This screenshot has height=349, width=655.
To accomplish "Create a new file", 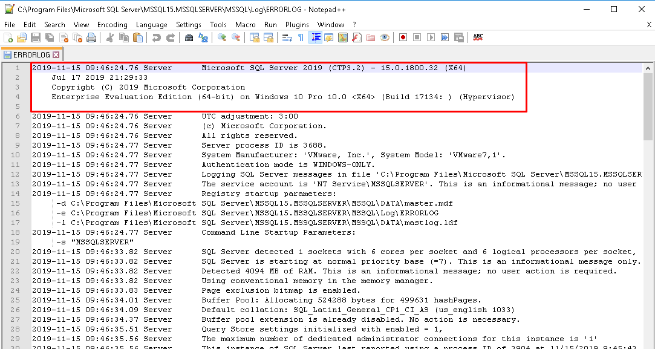I will 8,38.
